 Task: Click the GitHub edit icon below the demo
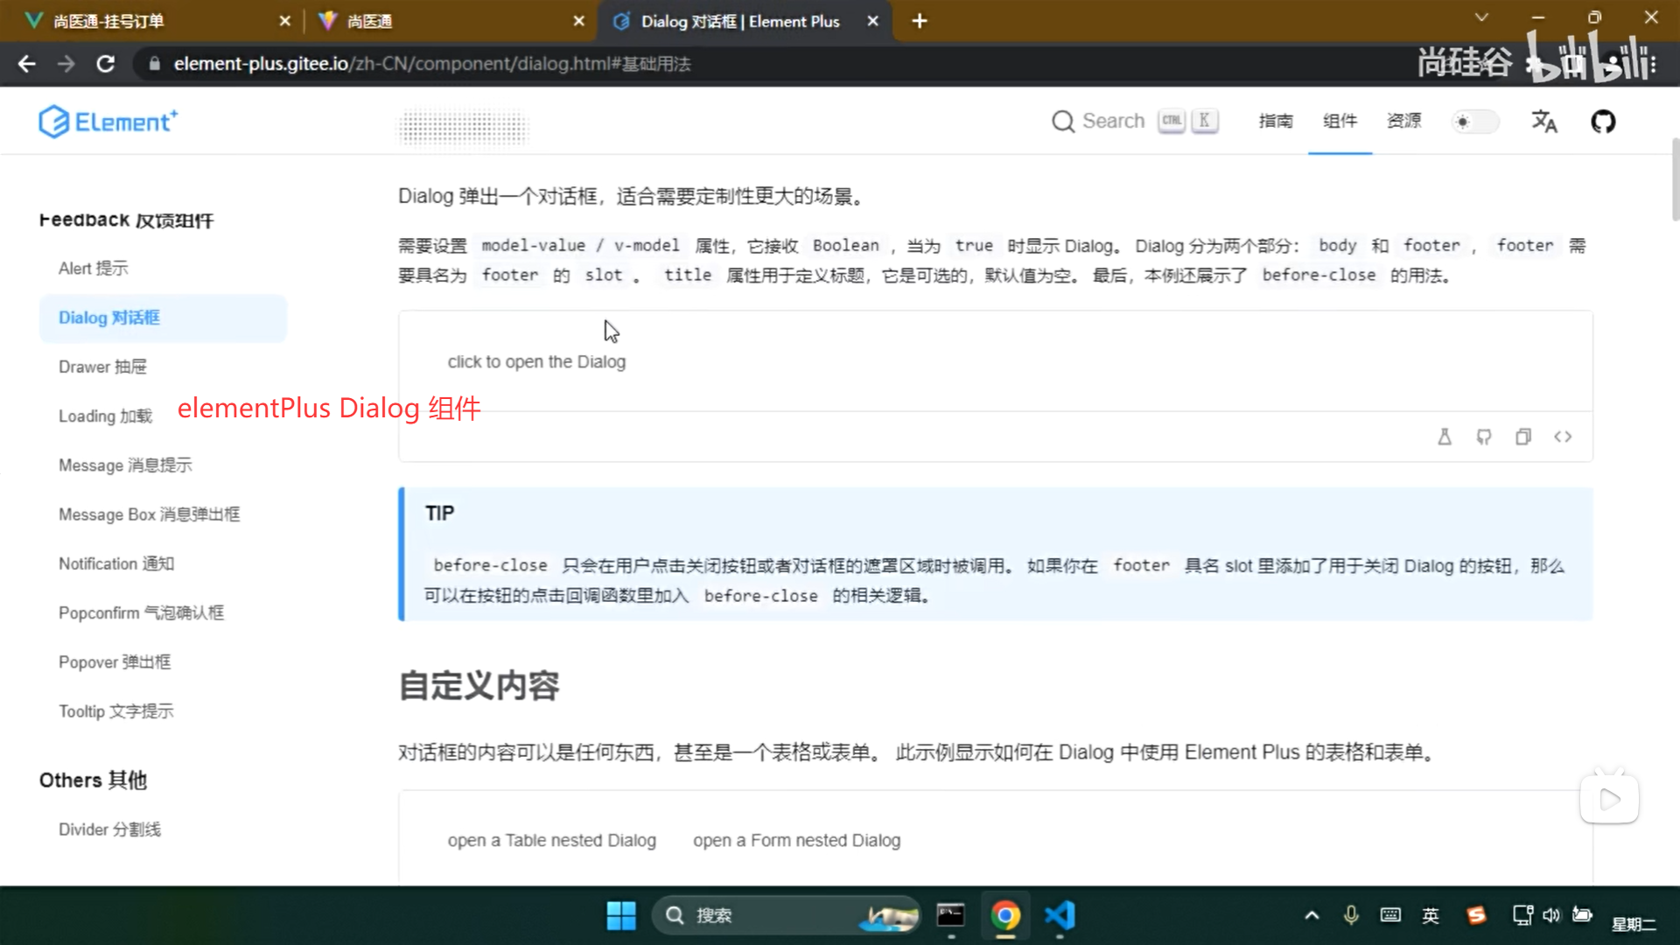pos(1484,437)
